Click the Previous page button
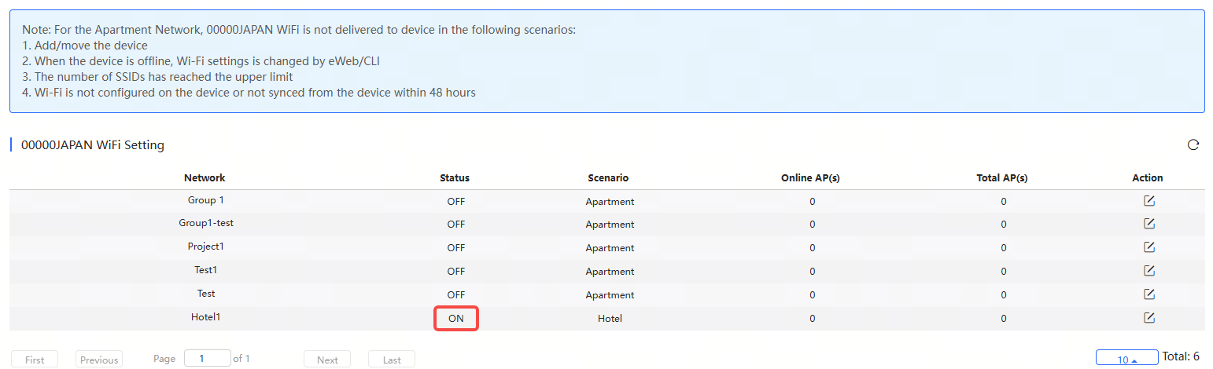This screenshot has width=1213, height=369. 99,360
